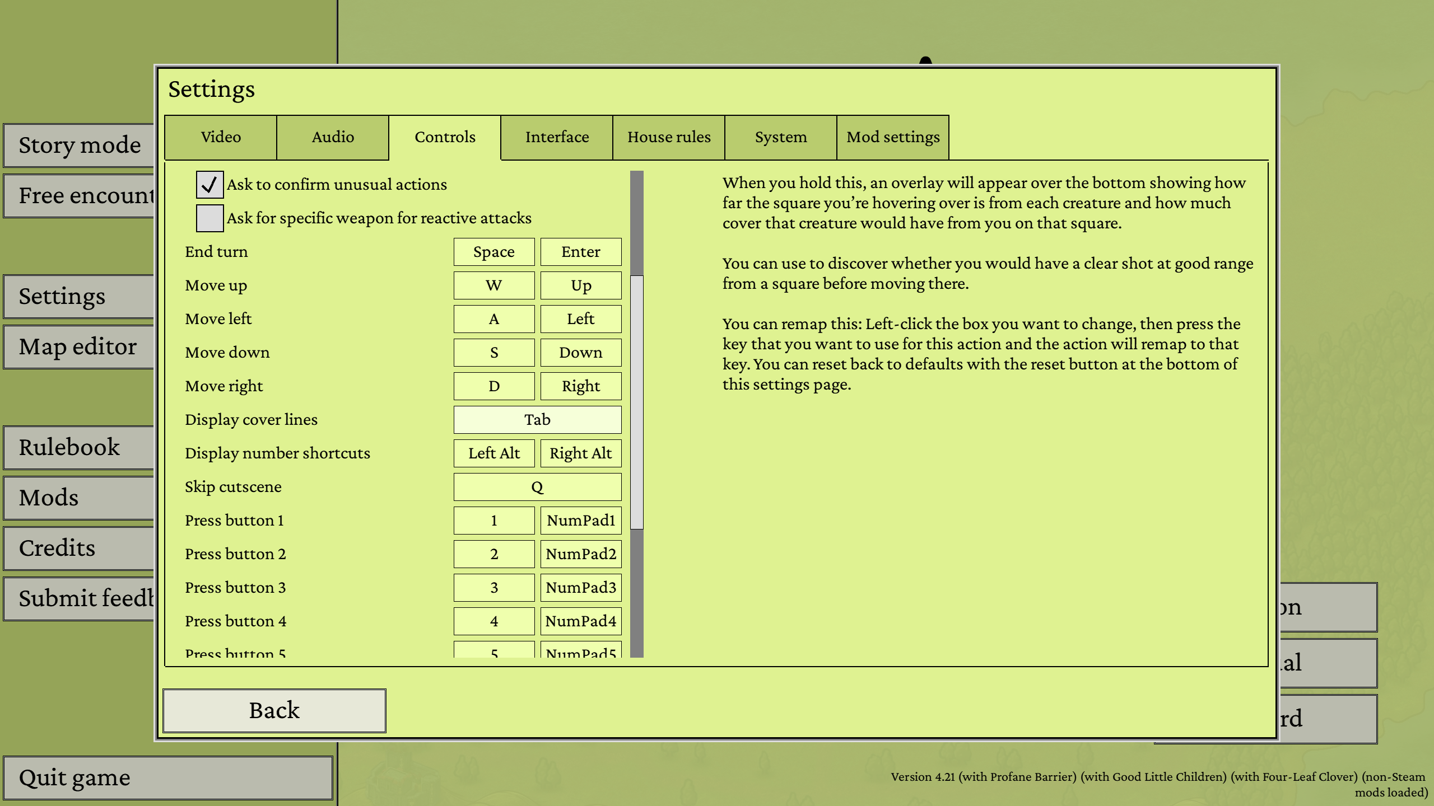Click the Right Alt shortcut binding box
Viewport: 1434px width, 806px height.
tap(580, 453)
